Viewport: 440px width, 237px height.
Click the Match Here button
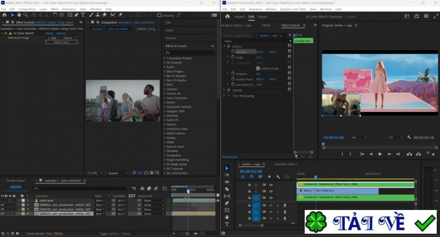61,42
